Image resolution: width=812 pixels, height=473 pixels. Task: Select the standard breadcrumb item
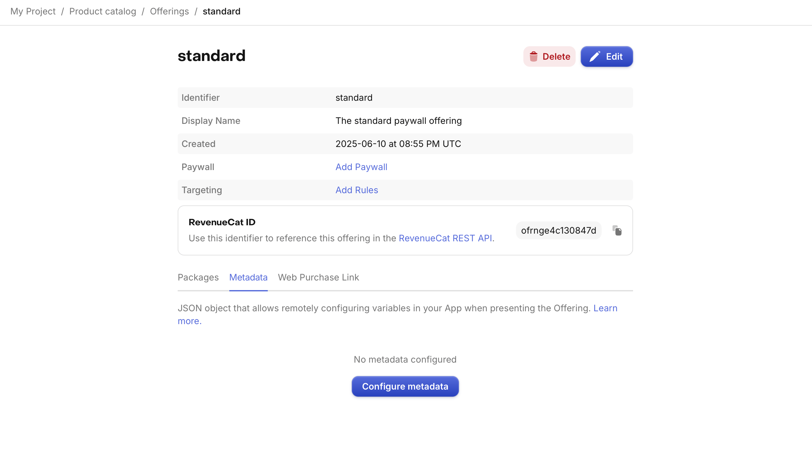coord(221,11)
